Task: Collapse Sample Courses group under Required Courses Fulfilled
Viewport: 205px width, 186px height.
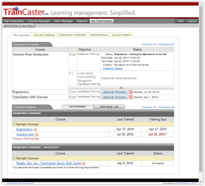Action: point(14,158)
